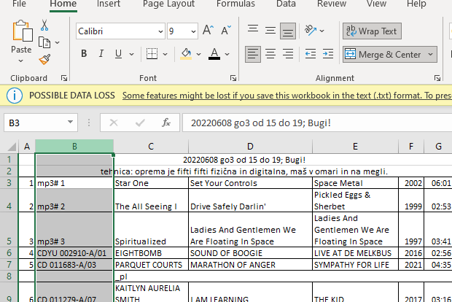452x302 pixels.
Task: Click the Decrease Font Size icon
Action: 225,31
